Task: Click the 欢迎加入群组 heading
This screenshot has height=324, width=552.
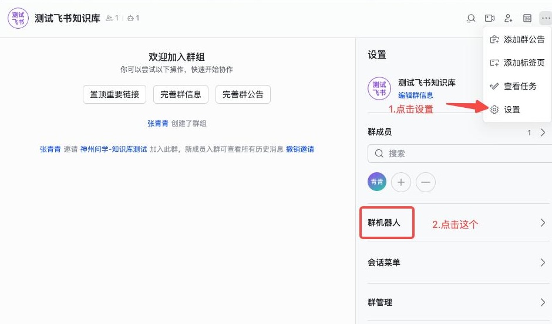Action: [176, 57]
